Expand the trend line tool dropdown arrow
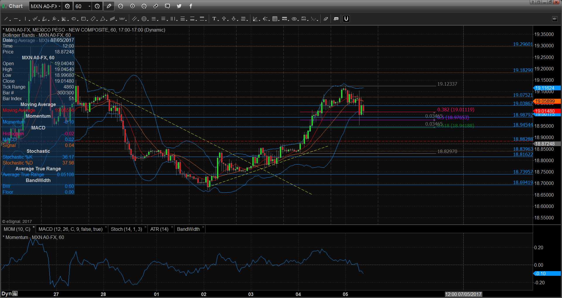The height and width of the screenshot is (298, 562). (x=10, y=20)
